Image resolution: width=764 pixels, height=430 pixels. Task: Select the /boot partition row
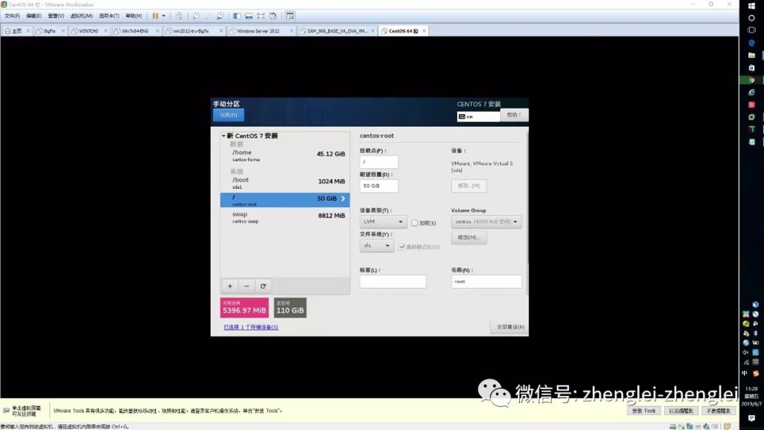(285, 183)
